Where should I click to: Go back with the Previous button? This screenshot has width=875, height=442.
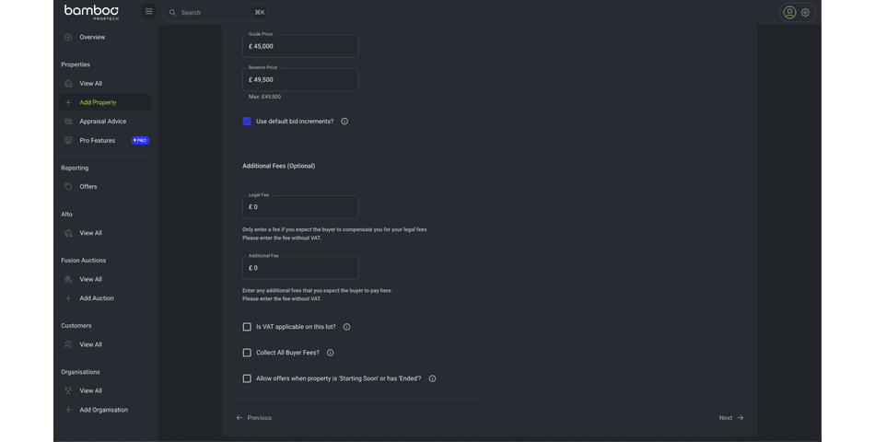[x=254, y=418]
